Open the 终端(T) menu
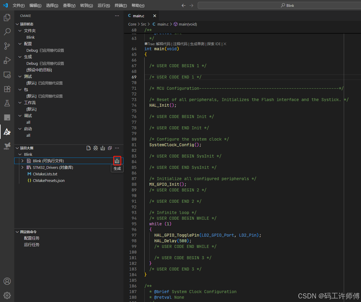Image resolution: width=361 pixels, height=302 pixels. (x=121, y=5)
